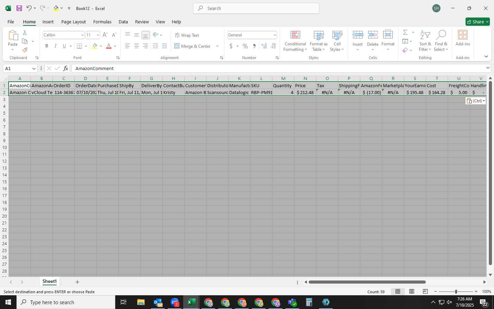494x309 pixels.
Task: Toggle Center horizontal alignment
Action: [137, 46]
